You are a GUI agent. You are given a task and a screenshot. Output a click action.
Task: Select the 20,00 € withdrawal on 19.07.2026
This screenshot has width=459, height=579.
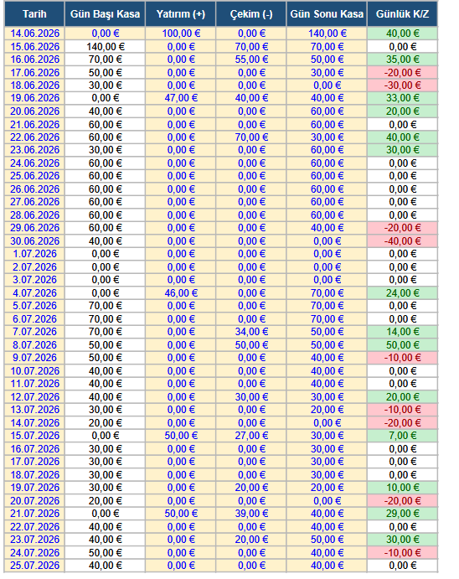[x=251, y=488]
